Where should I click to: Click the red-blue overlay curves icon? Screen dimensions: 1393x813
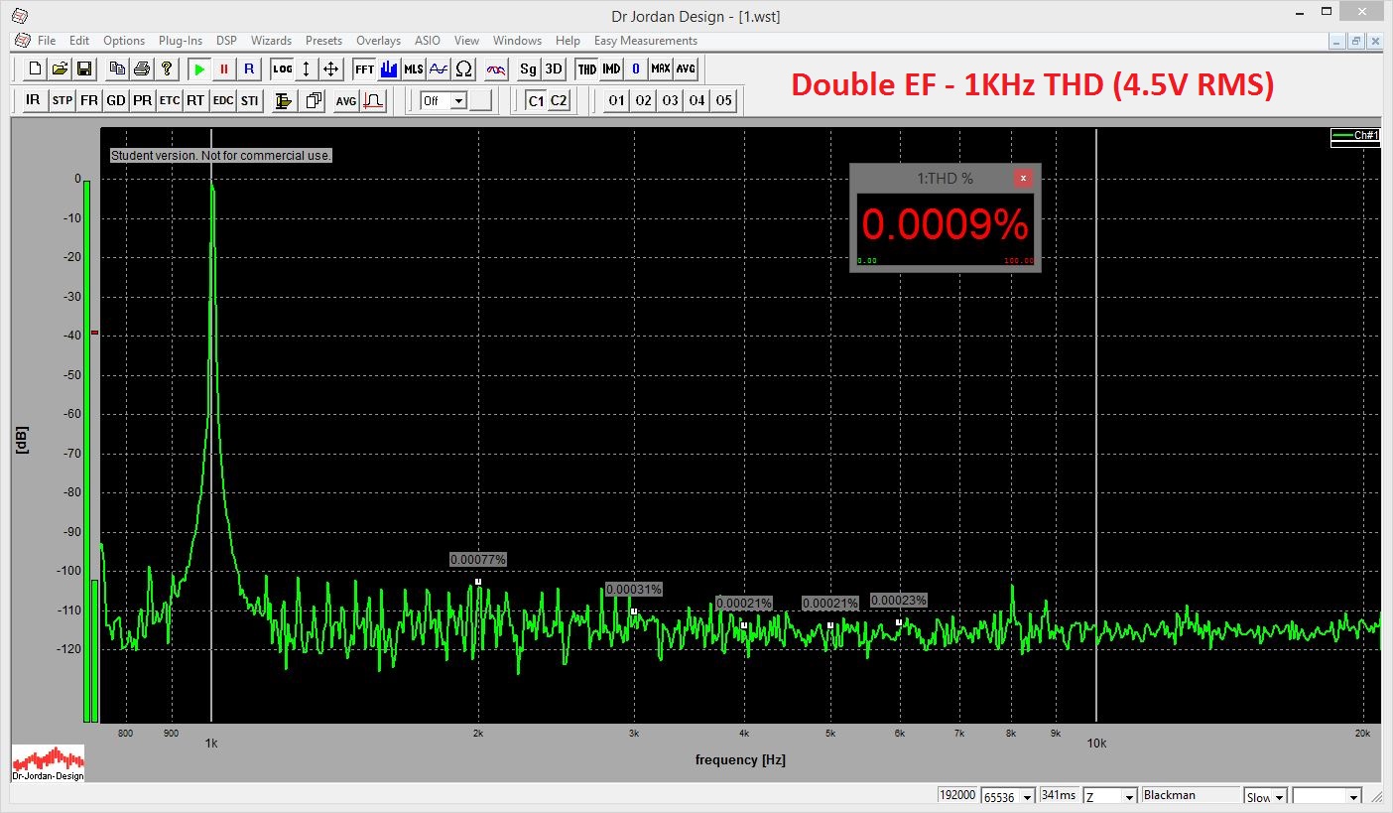coord(497,68)
